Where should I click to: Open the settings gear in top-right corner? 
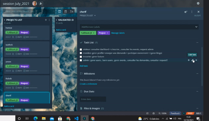pos(198,3)
